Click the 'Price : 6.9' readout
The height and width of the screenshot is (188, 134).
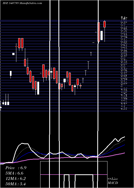coord(16,168)
